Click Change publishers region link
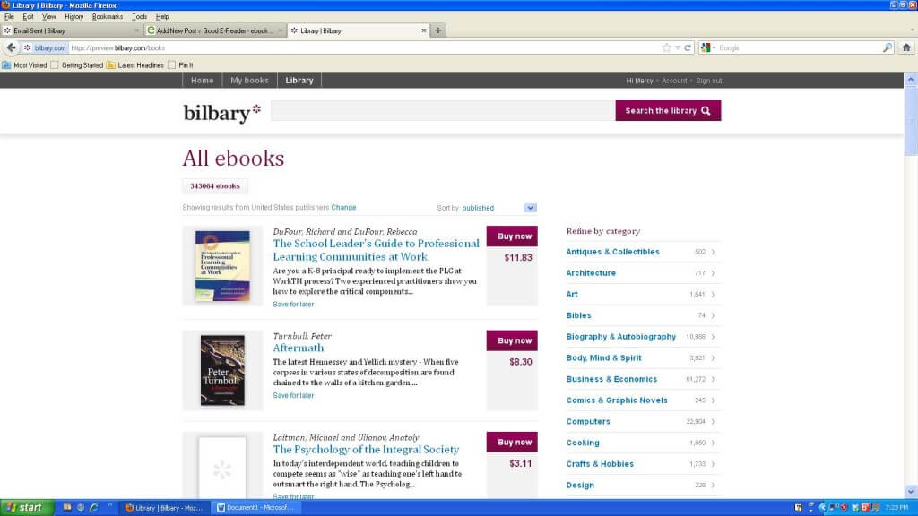The image size is (918, 516). [x=343, y=208]
